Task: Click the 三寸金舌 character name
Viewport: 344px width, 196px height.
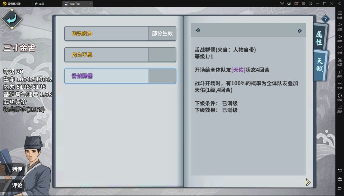Action: coord(19,48)
